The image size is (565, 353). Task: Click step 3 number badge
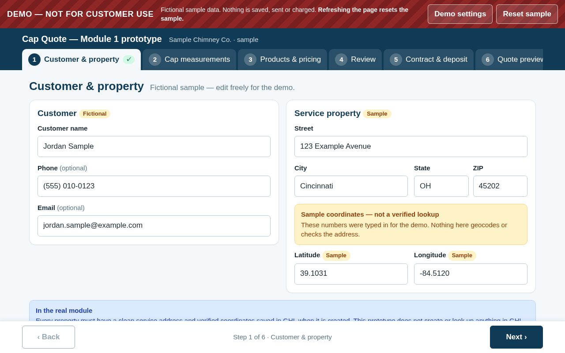coord(250,60)
